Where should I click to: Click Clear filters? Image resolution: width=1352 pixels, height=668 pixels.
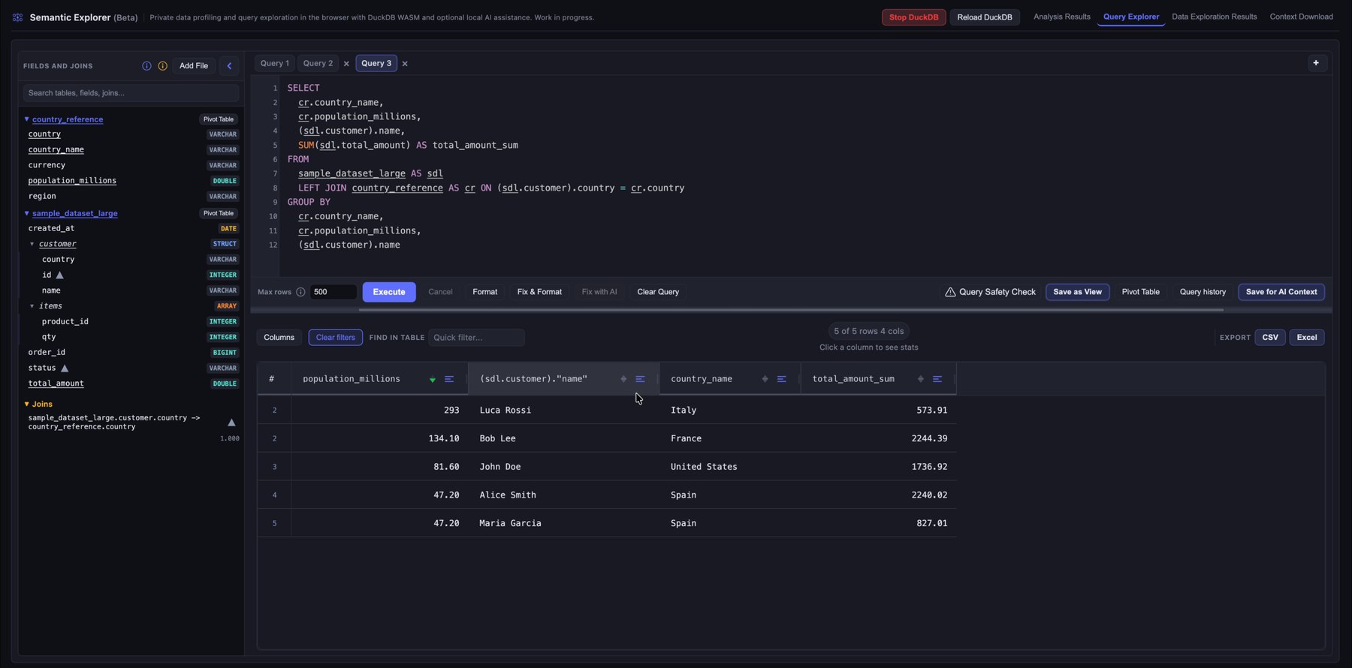[336, 338]
